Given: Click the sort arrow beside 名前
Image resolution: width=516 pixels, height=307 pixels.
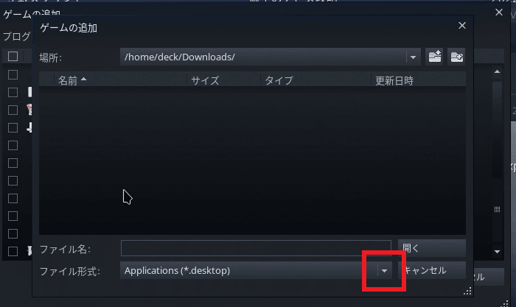Looking at the screenshot, I should (x=83, y=80).
